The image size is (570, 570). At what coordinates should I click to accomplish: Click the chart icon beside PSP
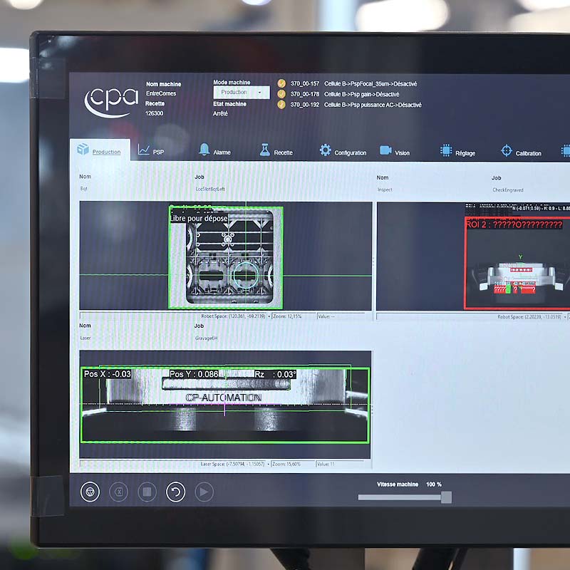pos(144,150)
